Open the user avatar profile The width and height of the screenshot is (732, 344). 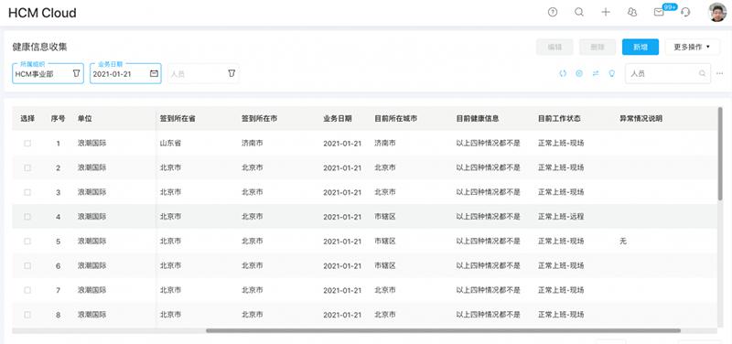tap(717, 13)
